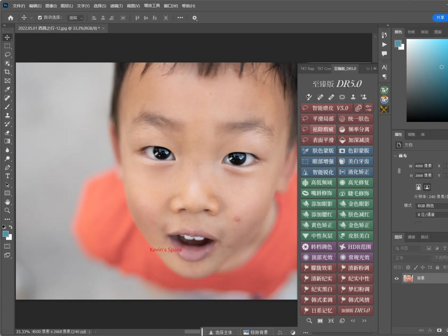
Task: Open the 图层 auto-select dropdown
Action: click(76, 18)
